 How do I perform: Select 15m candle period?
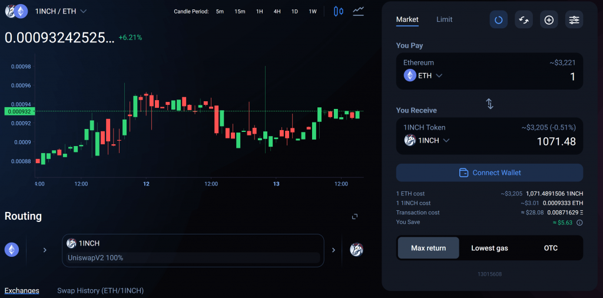tap(240, 12)
